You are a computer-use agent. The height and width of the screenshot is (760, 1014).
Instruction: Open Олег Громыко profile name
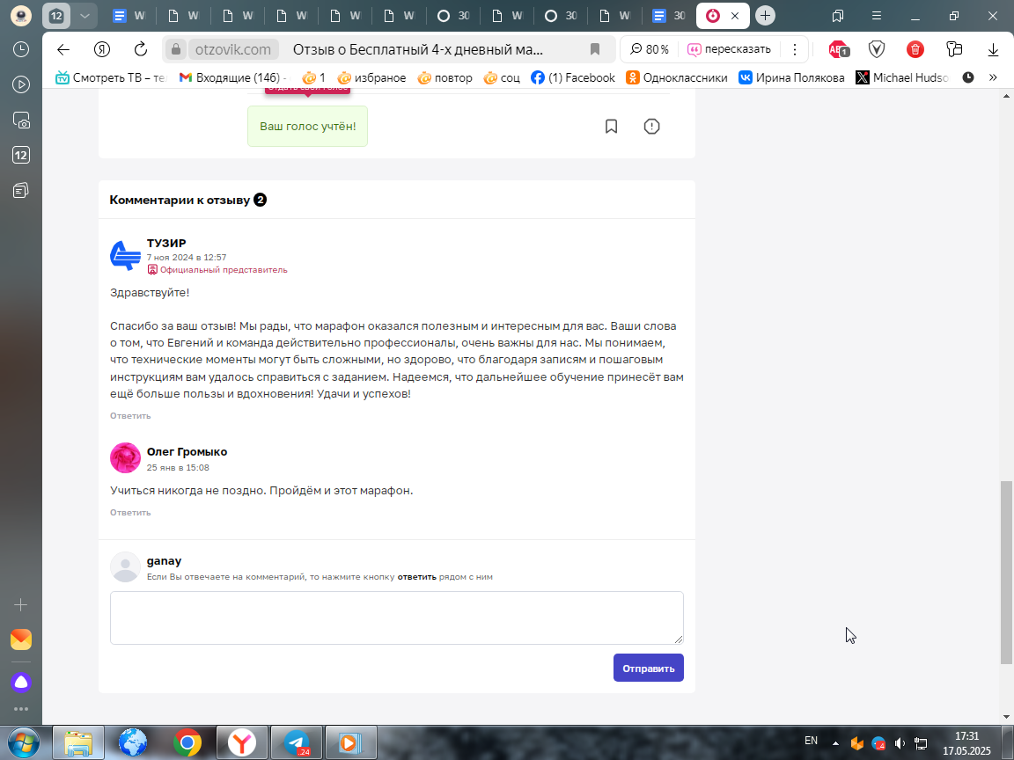(x=187, y=452)
